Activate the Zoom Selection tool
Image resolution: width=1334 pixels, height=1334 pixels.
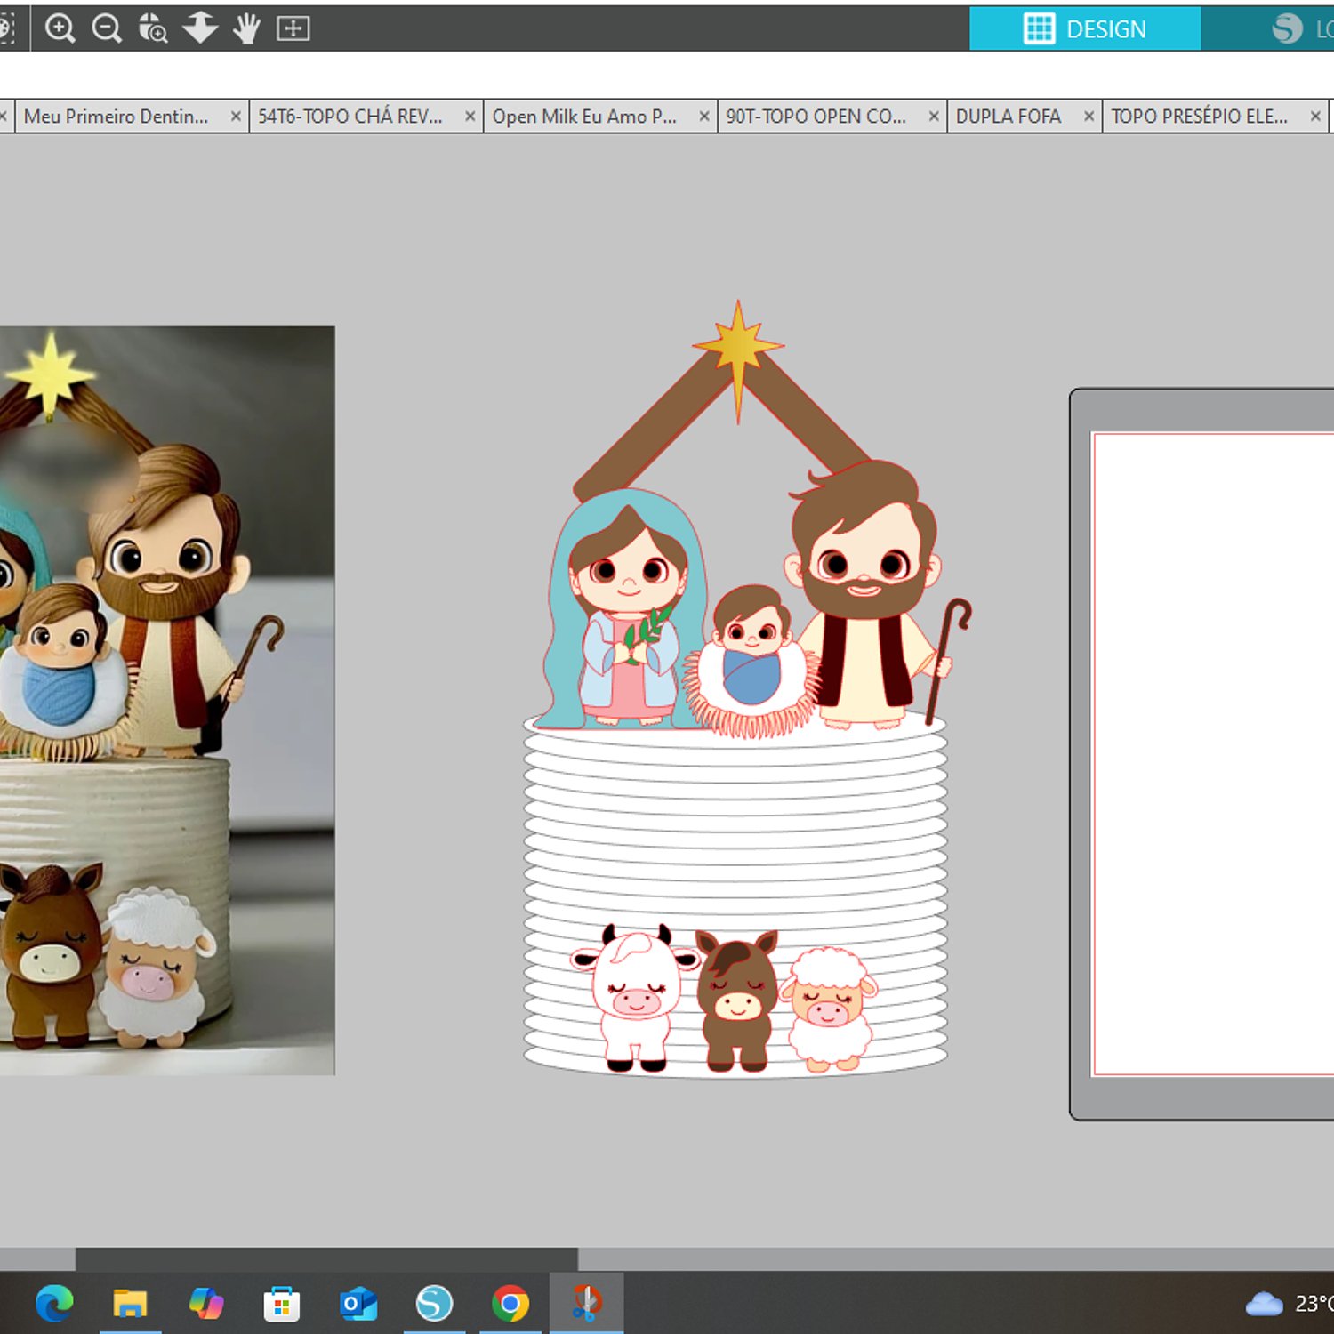153,28
